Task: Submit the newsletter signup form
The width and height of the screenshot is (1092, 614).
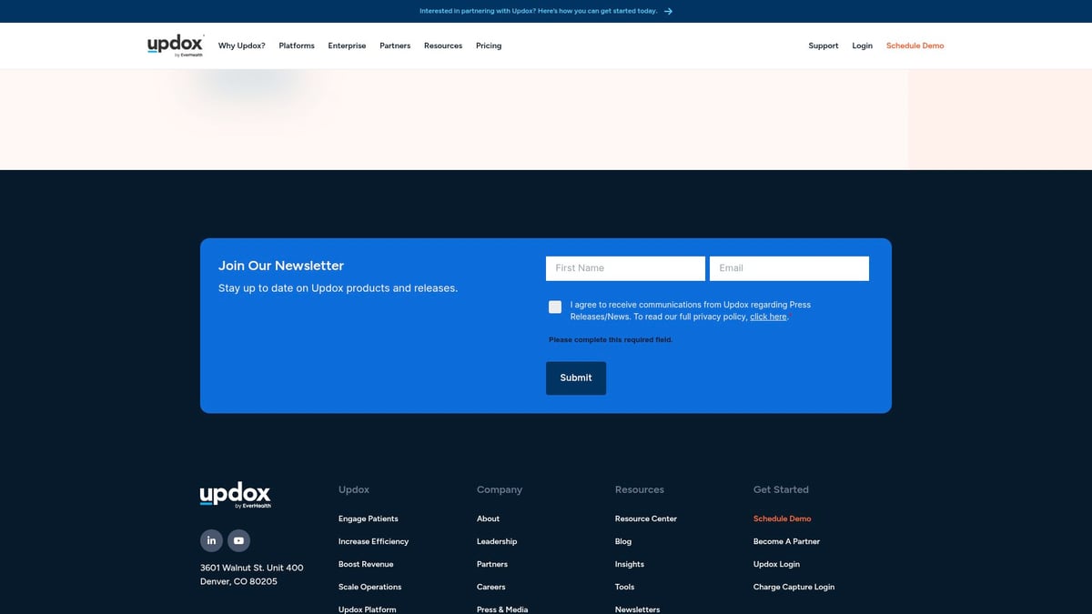Action: [575, 377]
